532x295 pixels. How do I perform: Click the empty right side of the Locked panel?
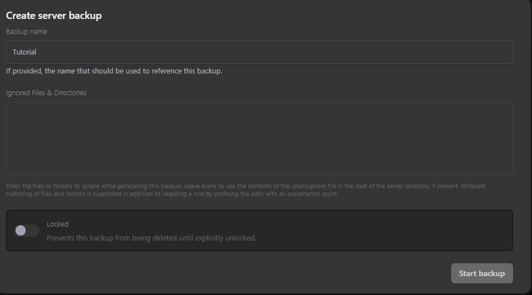[x=418, y=230]
